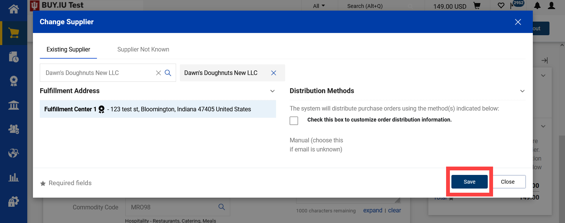Click the clear link under text box
Screen dimensions: 565x223
394,211
